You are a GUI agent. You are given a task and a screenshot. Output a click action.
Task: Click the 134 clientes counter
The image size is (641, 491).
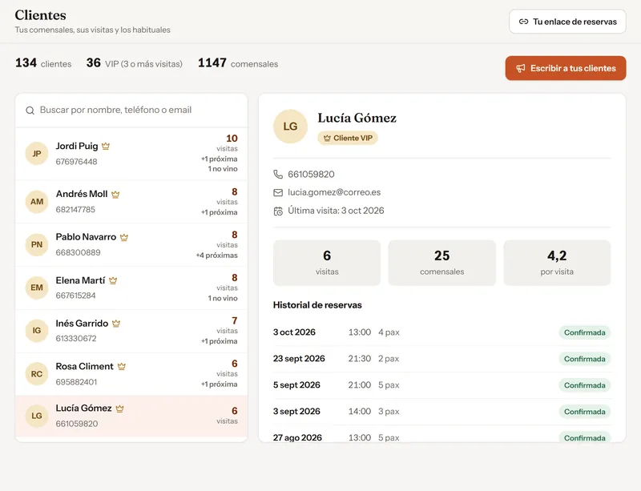coord(43,63)
